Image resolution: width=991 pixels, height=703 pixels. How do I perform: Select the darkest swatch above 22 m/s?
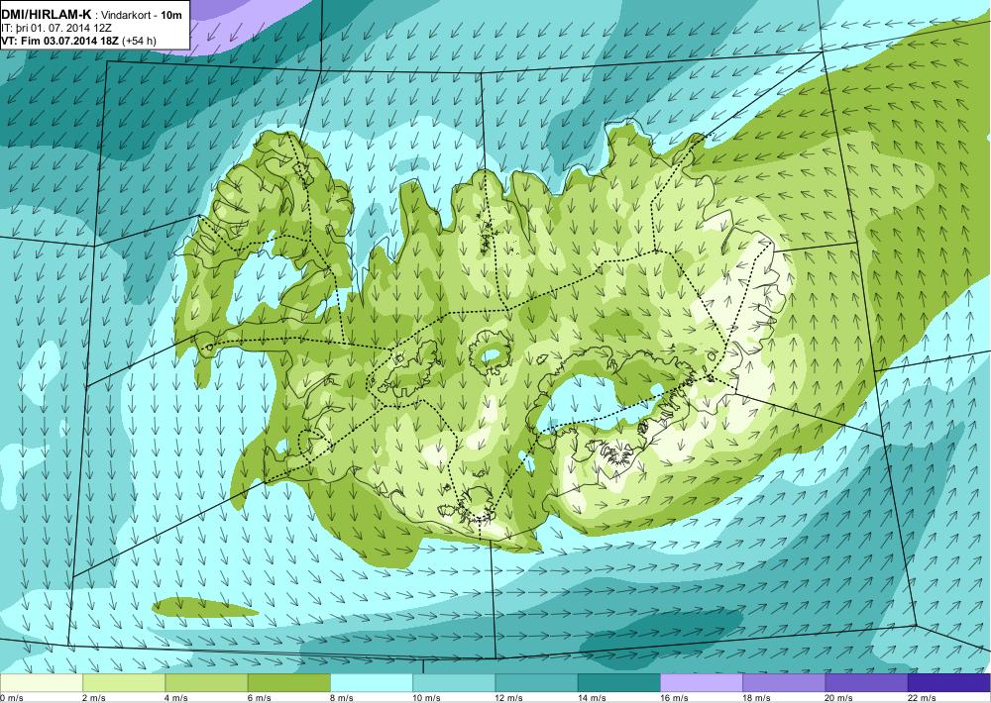(x=949, y=683)
